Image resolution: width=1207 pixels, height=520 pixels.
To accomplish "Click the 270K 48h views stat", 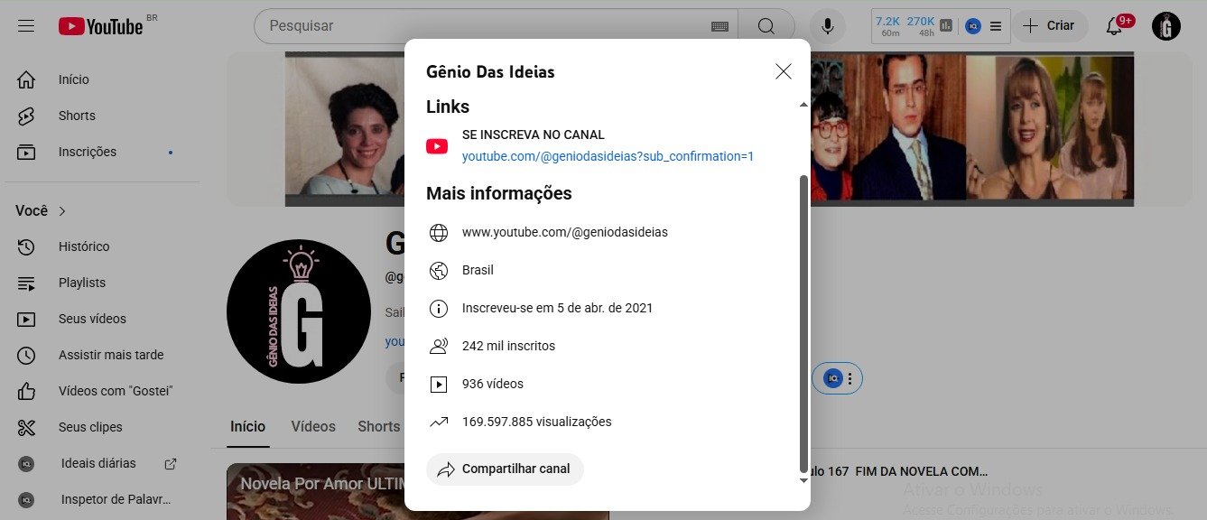I will pyautogui.click(x=921, y=25).
